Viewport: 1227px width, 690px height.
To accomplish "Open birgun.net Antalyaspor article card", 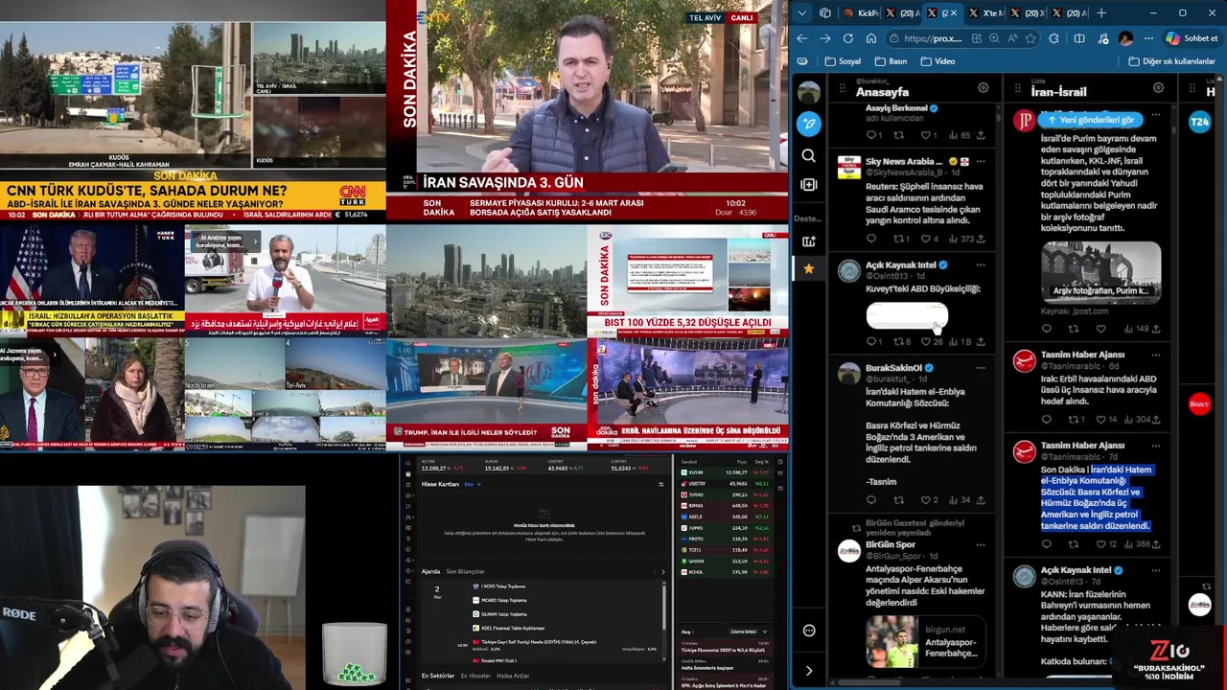I will [x=924, y=641].
